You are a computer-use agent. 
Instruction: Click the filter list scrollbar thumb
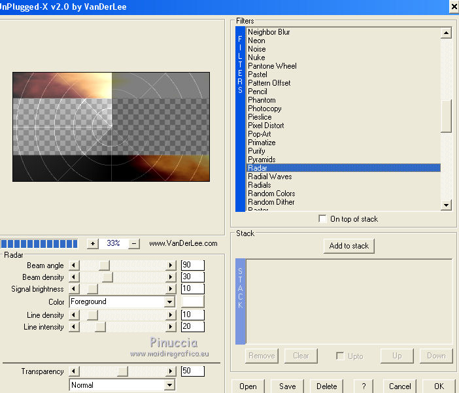[x=446, y=116]
